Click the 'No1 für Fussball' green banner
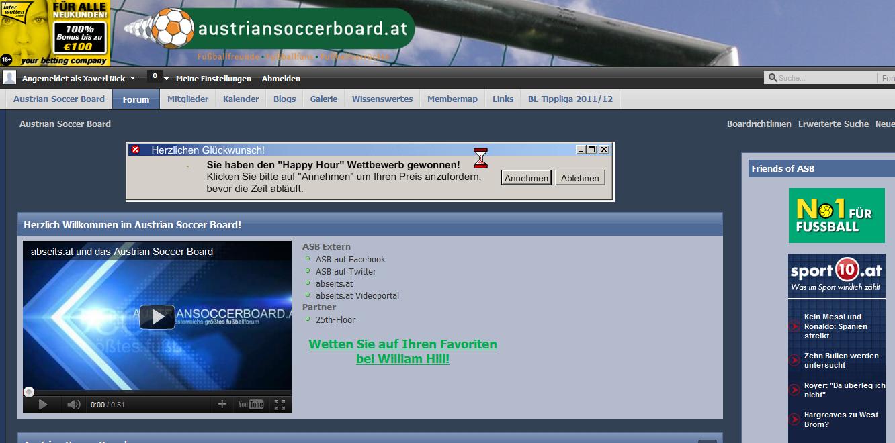The height and width of the screenshot is (443, 895). click(x=837, y=215)
